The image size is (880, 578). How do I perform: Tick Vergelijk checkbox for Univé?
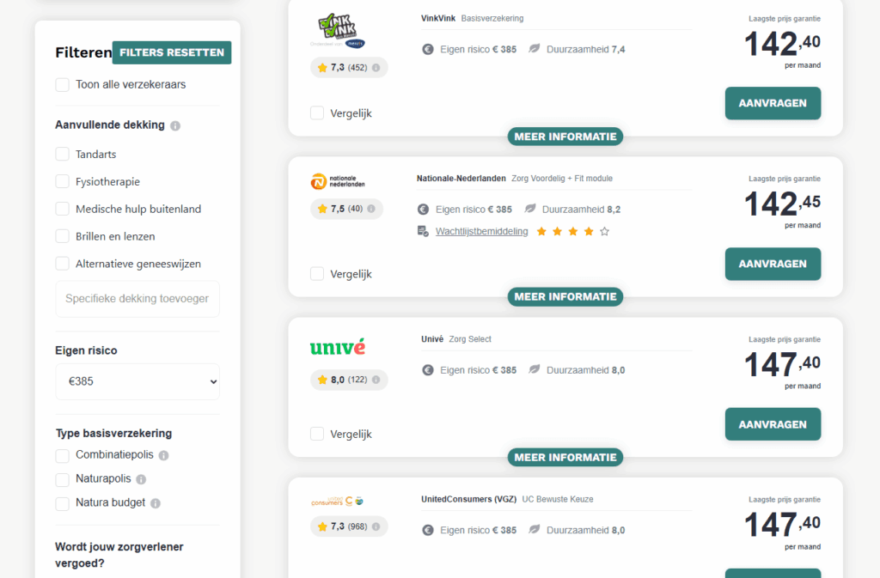coord(317,434)
